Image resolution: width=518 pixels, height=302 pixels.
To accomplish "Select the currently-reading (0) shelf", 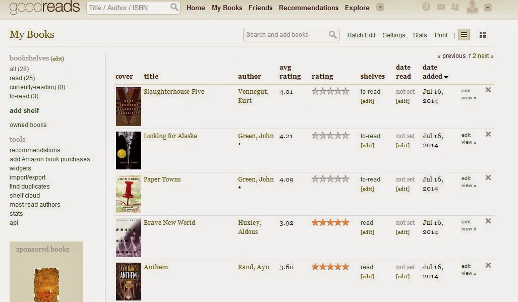I will click(x=37, y=87).
